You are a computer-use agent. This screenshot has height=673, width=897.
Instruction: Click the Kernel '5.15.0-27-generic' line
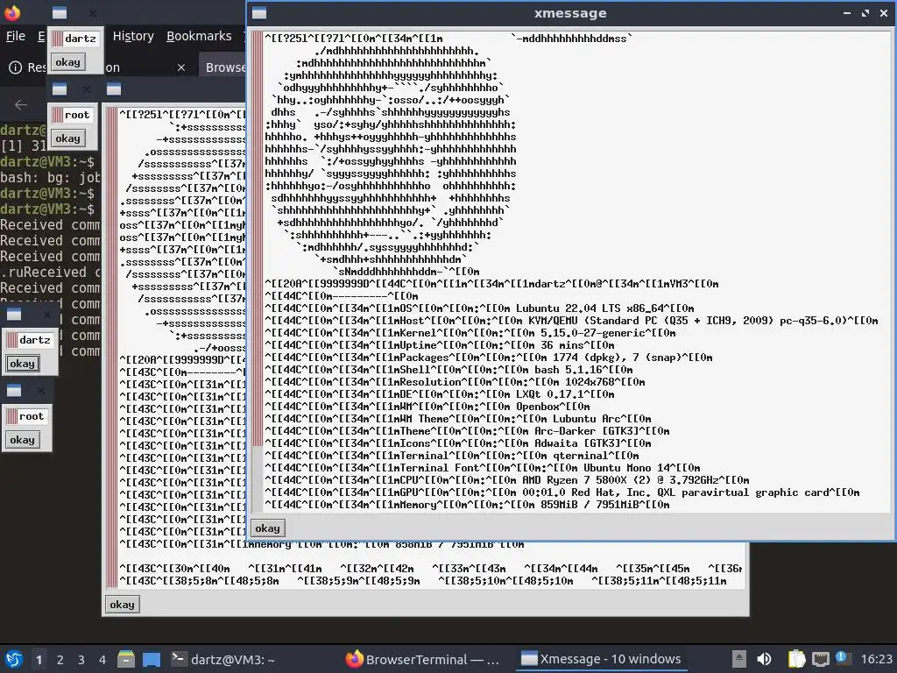pyautogui.click(x=470, y=332)
